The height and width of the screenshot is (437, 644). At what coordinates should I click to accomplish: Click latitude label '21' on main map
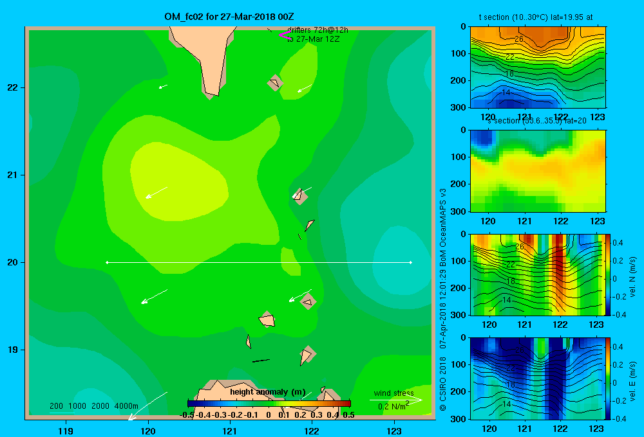click(x=13, y=175)
